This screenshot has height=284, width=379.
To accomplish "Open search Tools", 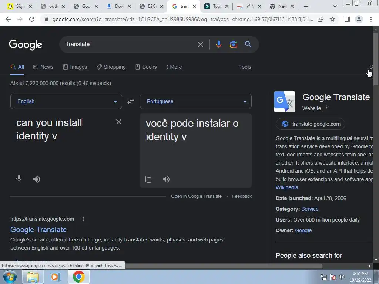I will [245, 67].
